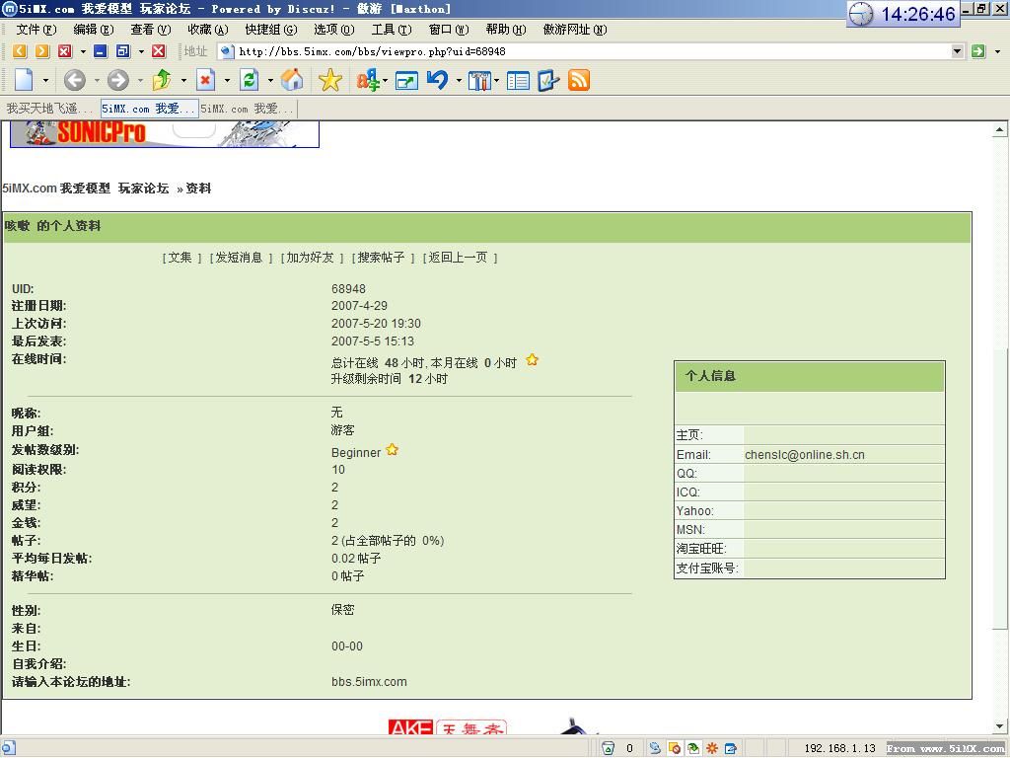Click the 加为好友 link
The image size is (1010, 758).
310,258
